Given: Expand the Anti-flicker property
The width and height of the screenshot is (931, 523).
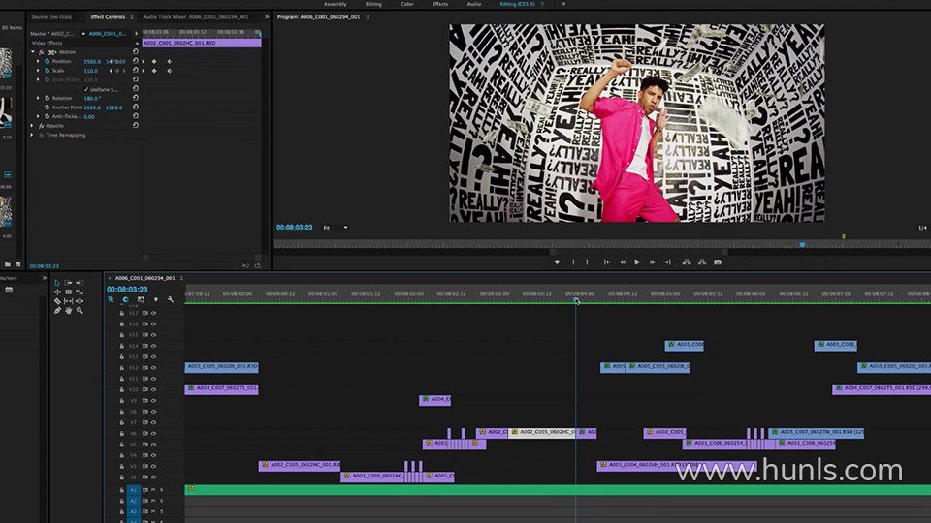Looking at the screenshot, I should coord(38,117).
